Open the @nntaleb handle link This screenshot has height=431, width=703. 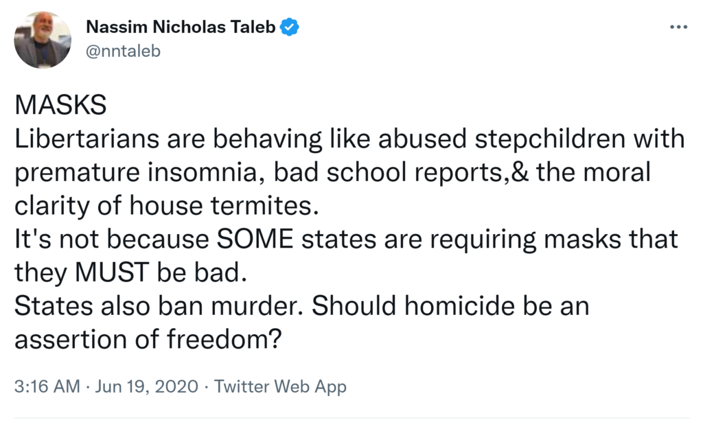click(x=123, y=51)
